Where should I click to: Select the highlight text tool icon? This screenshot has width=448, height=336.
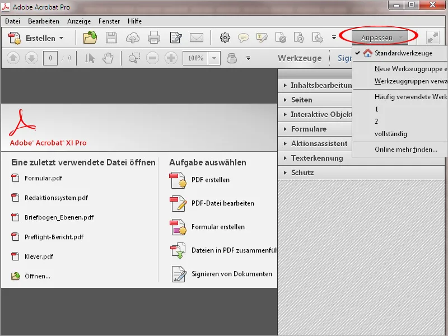tap(262, 38)
